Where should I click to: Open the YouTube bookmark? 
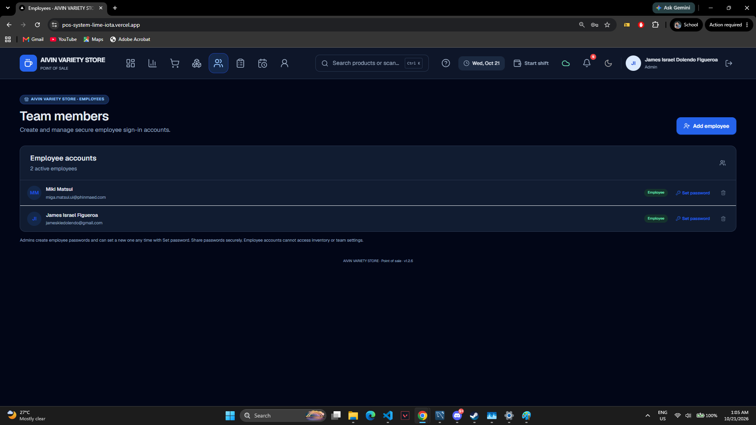tap(63, 39)
